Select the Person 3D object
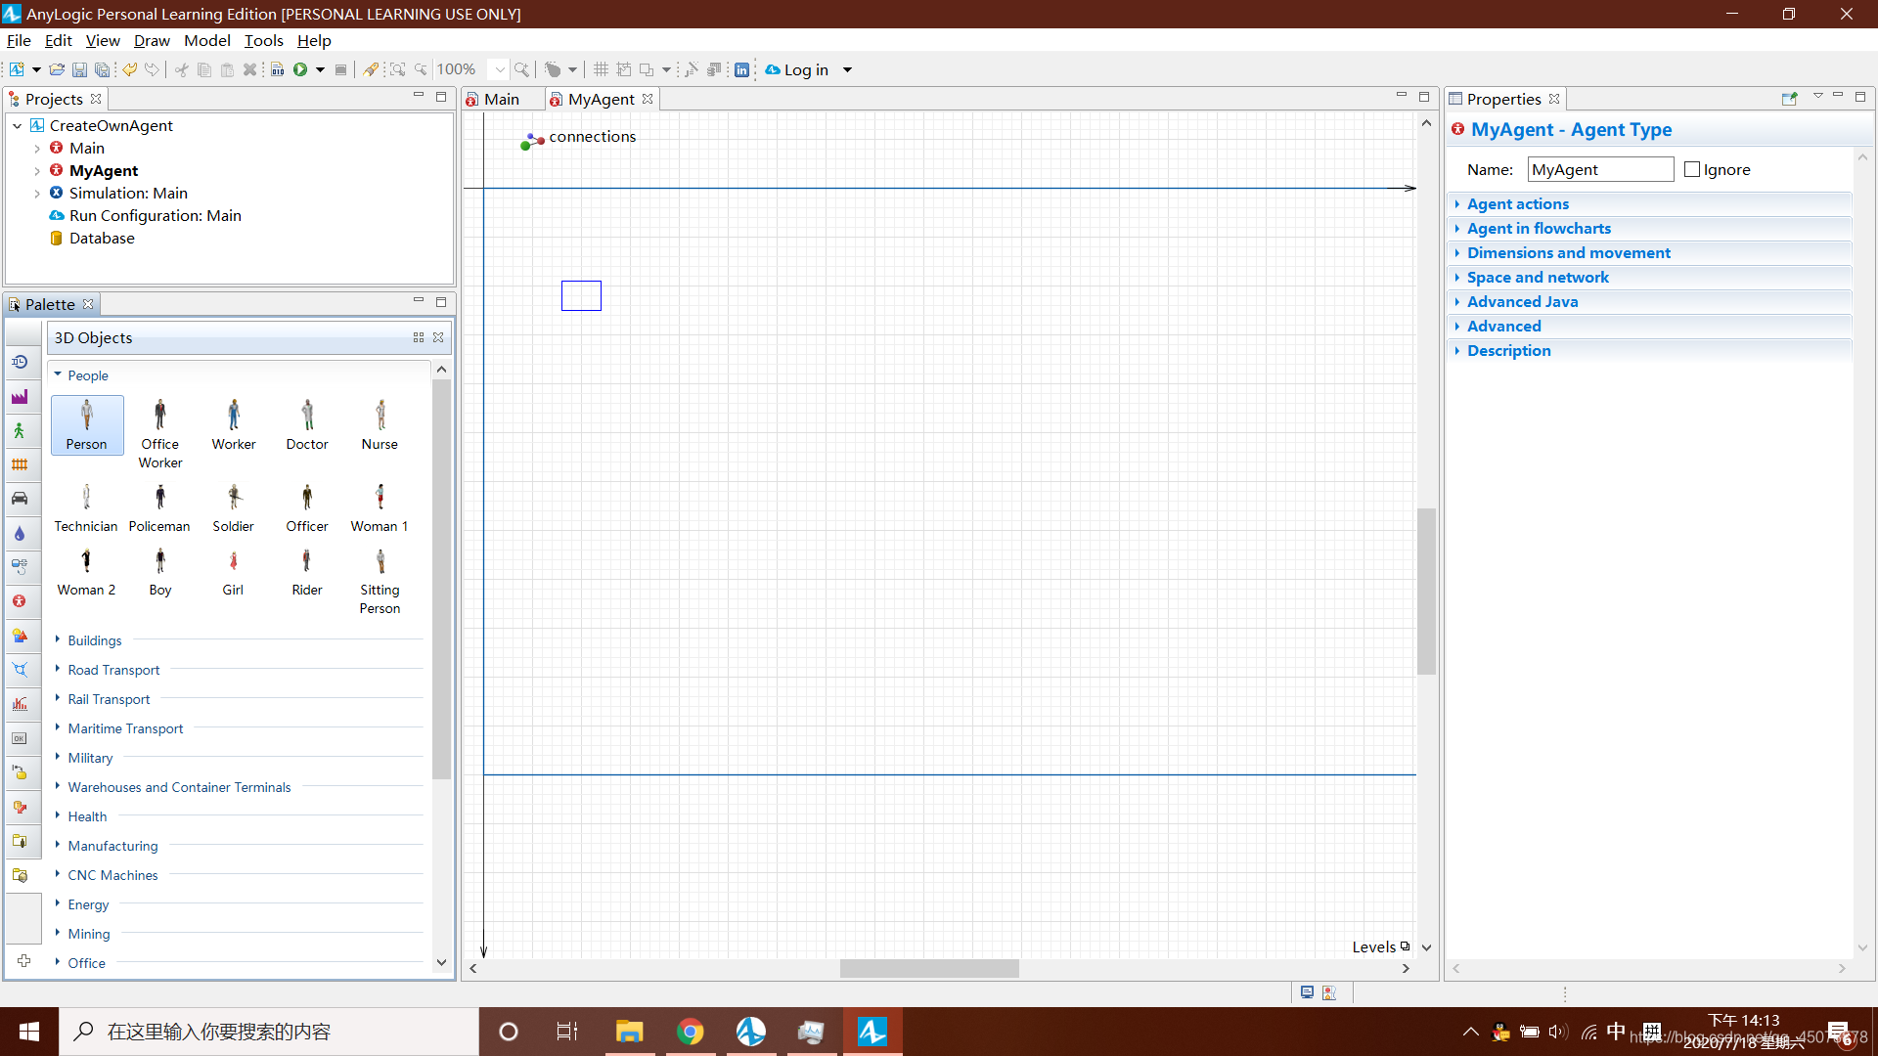Viewport: 1878px width, 1056px height. (87, 424)
